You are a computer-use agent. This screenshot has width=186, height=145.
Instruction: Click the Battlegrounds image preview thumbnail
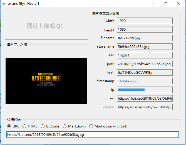coord(46,81)
